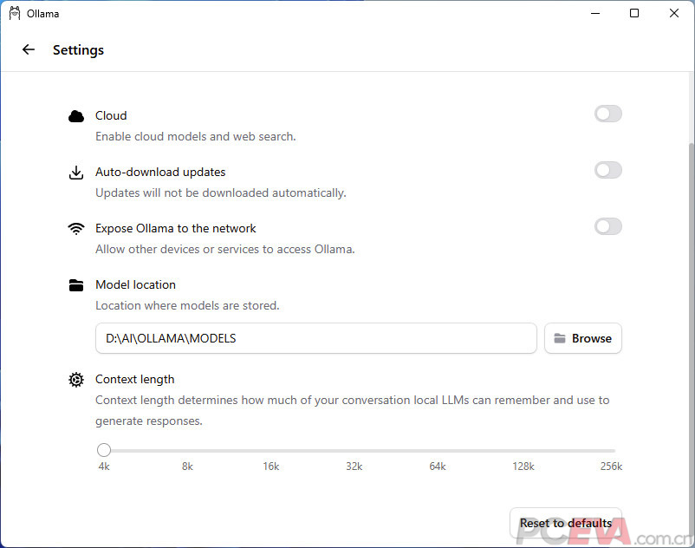Click the Wi-Fi network expose icon

click(x=76, y=229)
